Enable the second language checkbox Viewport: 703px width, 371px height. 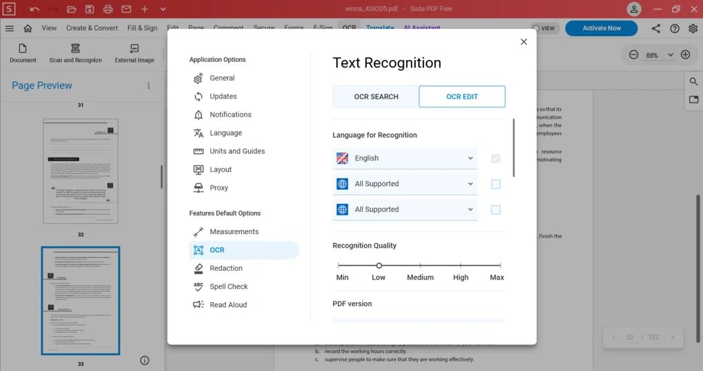pos(496,184)
